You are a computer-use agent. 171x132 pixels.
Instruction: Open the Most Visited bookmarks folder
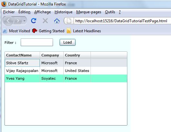16,31
